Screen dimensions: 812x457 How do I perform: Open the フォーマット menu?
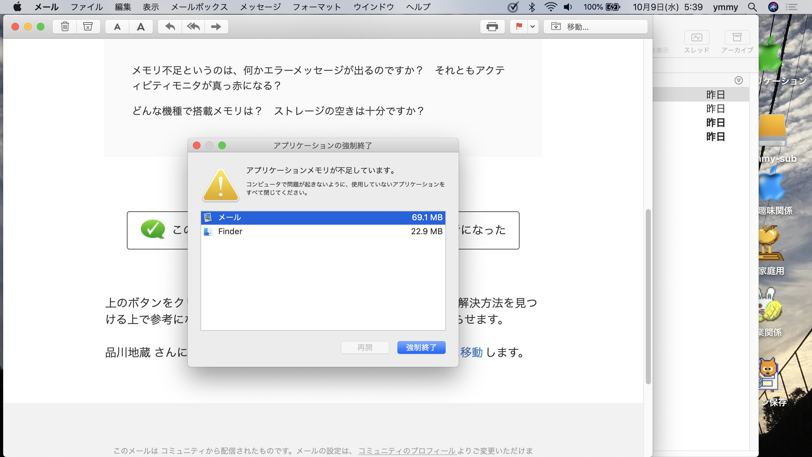[317, 7]
